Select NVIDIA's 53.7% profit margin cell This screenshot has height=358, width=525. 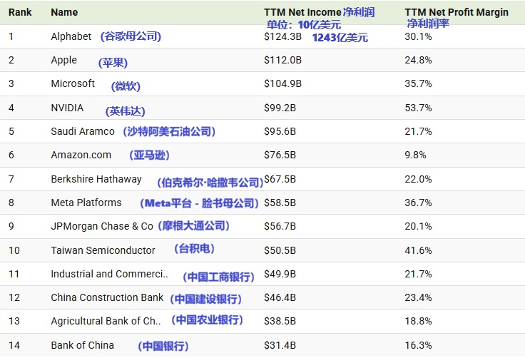pos(418,108)
